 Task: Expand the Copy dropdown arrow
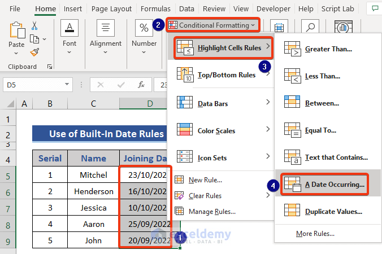[44, 39]
